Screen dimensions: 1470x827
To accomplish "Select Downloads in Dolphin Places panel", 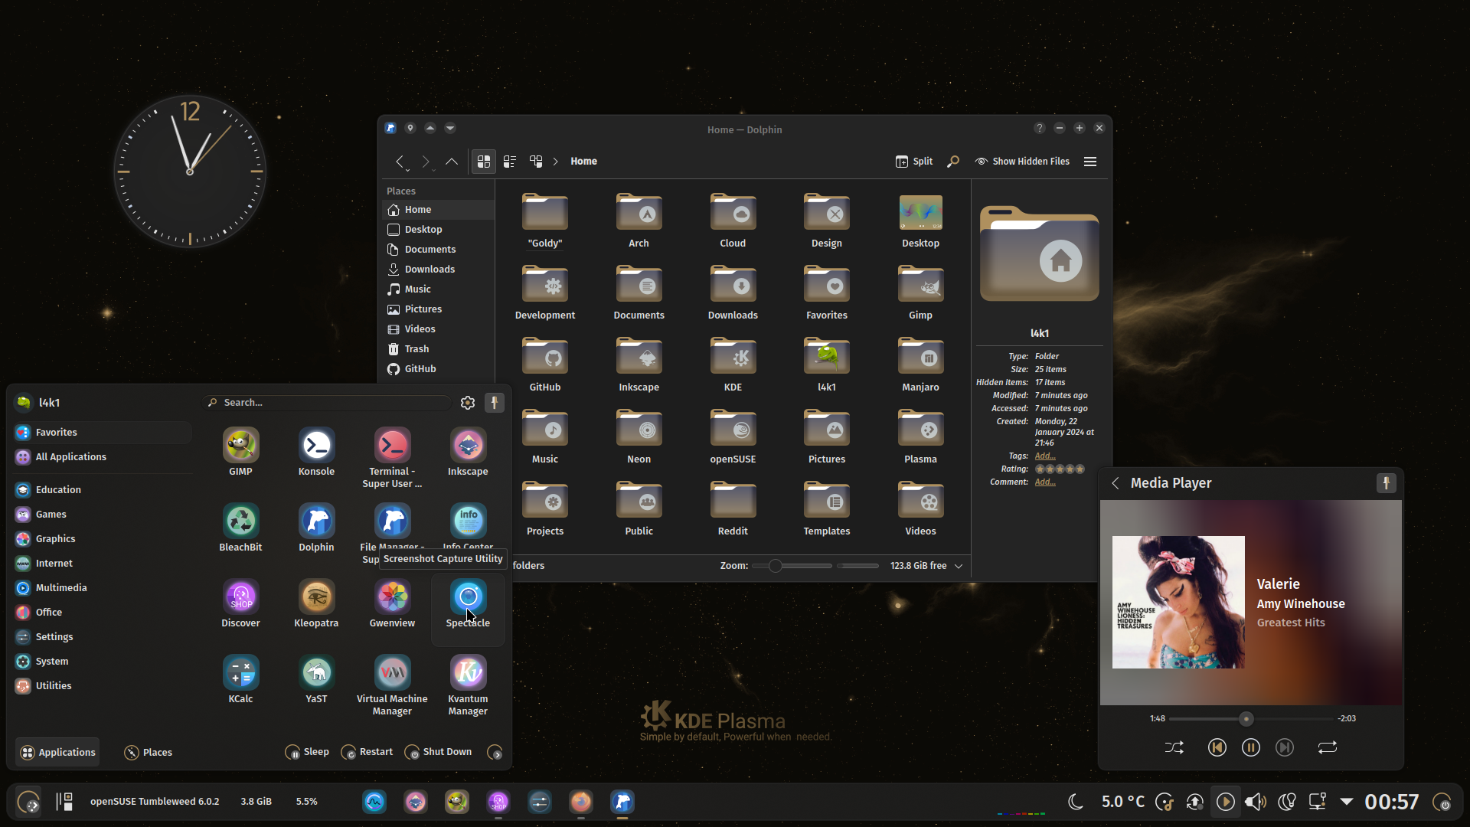I will 439,270.
